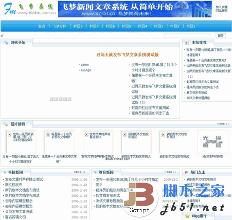The width and height of the screenshot is (232, 220).
Task: Click the 本站推荐 section heading
Action: click(x=199, y=42)
